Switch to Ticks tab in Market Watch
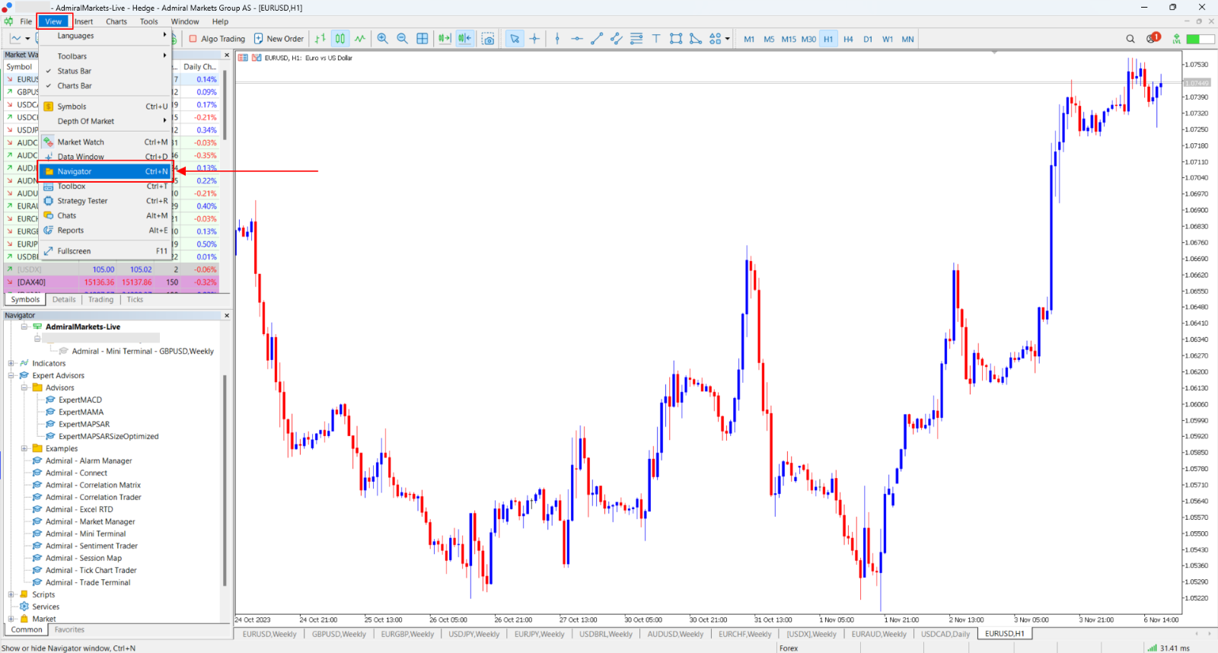The width and height of the screenshot is (1218, 653). click(x=135, y=299)
